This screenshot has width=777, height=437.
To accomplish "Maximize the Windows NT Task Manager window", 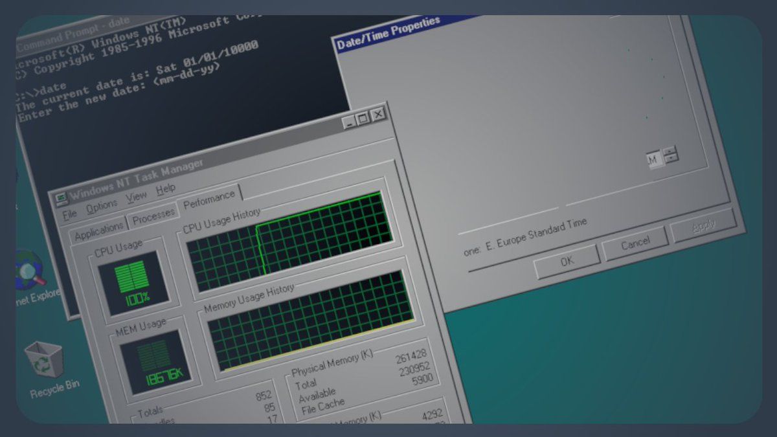I will click(363, 118).
